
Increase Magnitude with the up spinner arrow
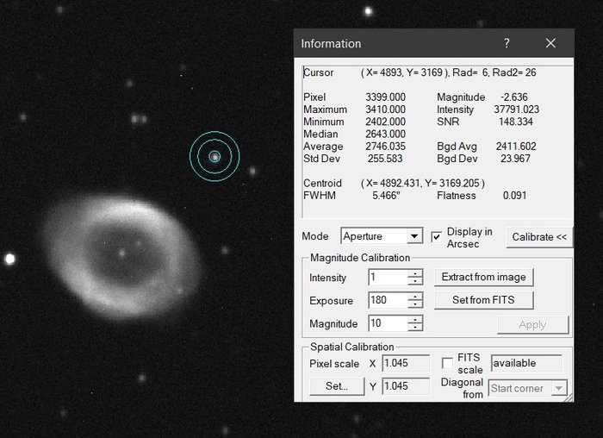pos(415,320)
